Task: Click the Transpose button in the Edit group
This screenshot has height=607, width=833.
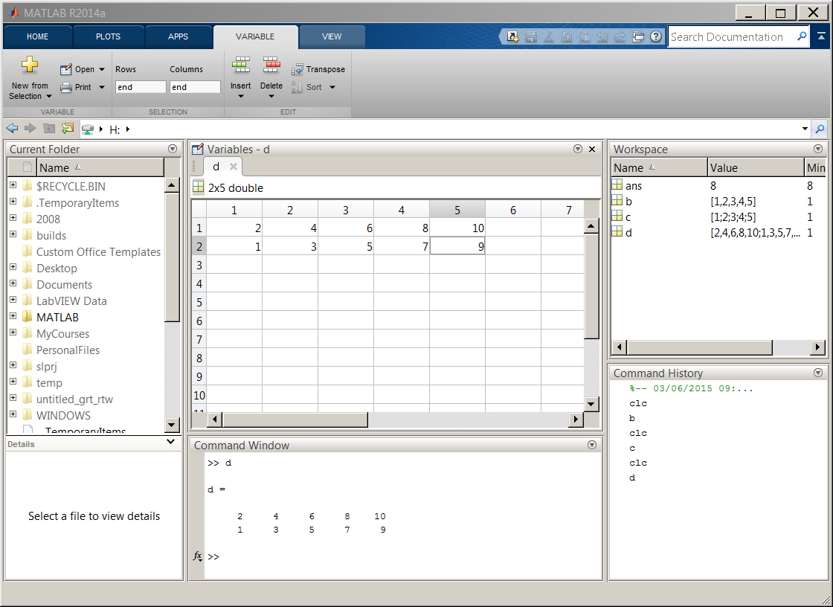Action: (318, 69)
